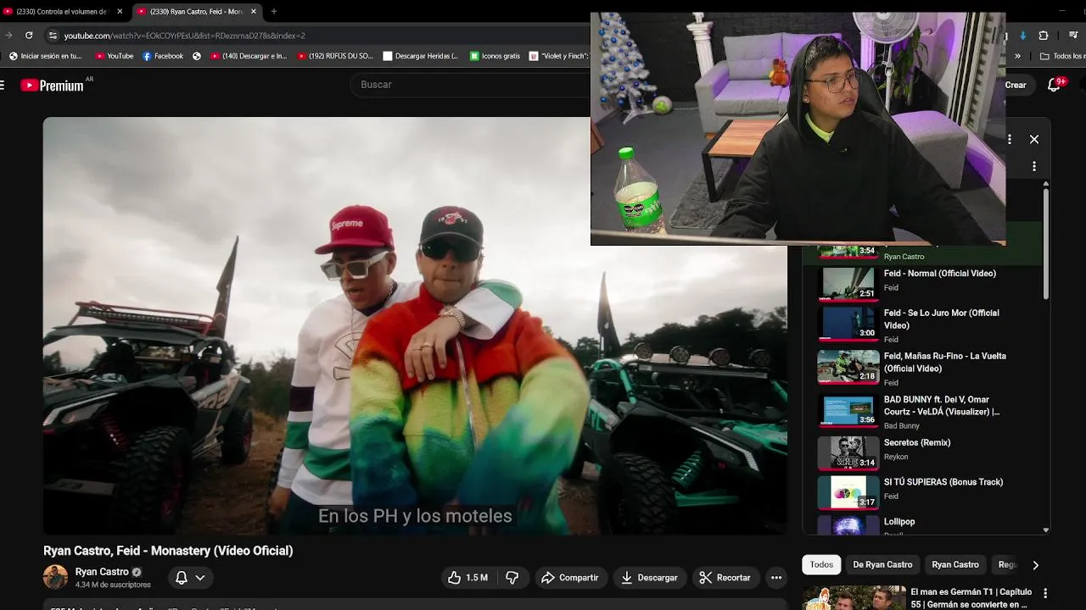Play 'SI TÚ SUPIERAS (Bonus Track)' item

pyautogui.click(x=943, y=482)
